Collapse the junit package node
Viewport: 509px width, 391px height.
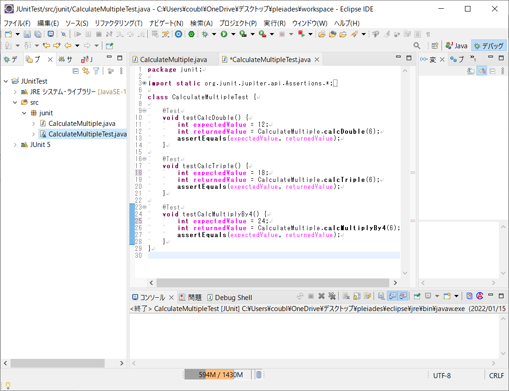[x=24, y=113]
